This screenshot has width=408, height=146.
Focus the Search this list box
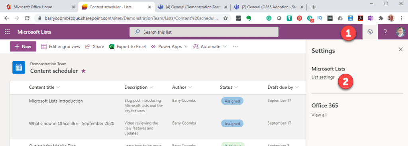(x=204, y=32)
